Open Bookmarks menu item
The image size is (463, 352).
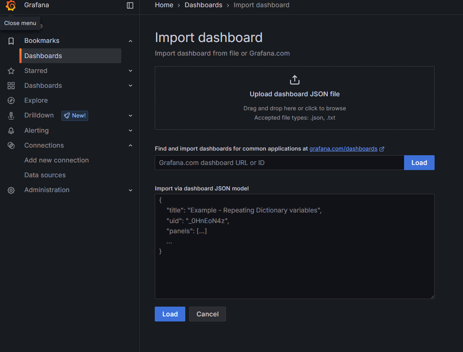point(42,41)
